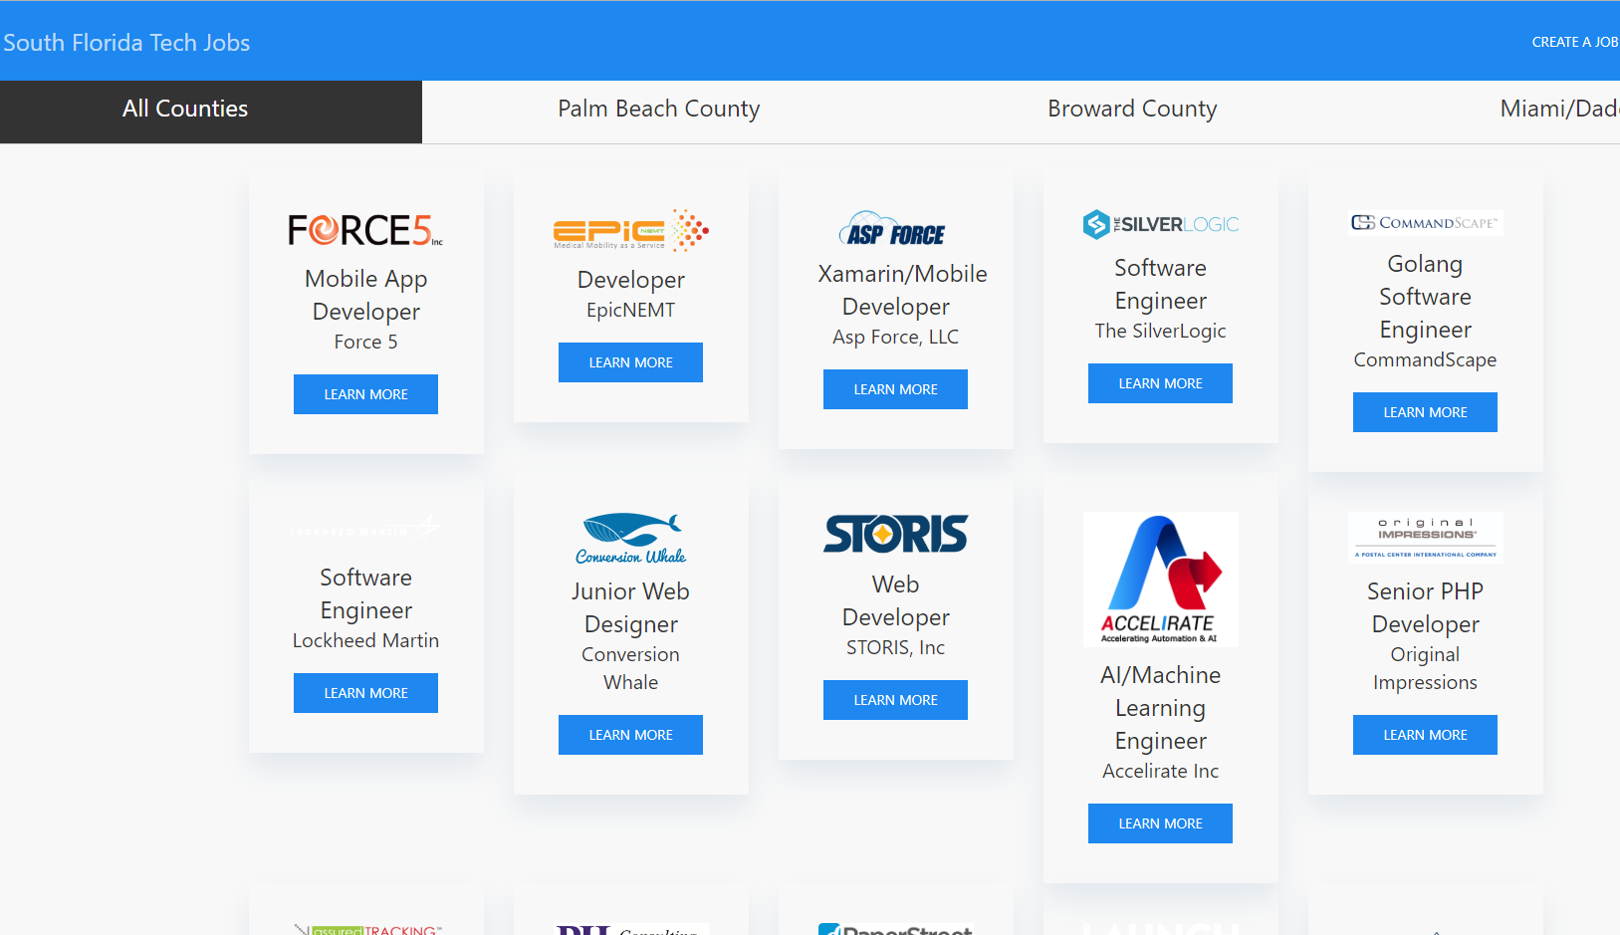1620x935 pixels.
Task: Open the Palm Beach County tab
Action: coord(658,109)
